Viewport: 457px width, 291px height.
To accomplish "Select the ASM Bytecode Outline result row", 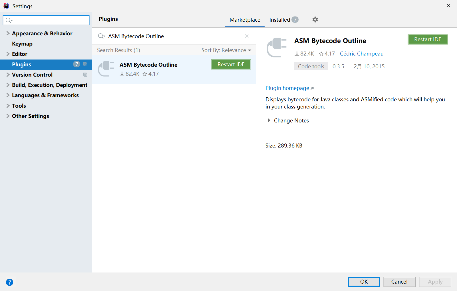I will point(174,70).
